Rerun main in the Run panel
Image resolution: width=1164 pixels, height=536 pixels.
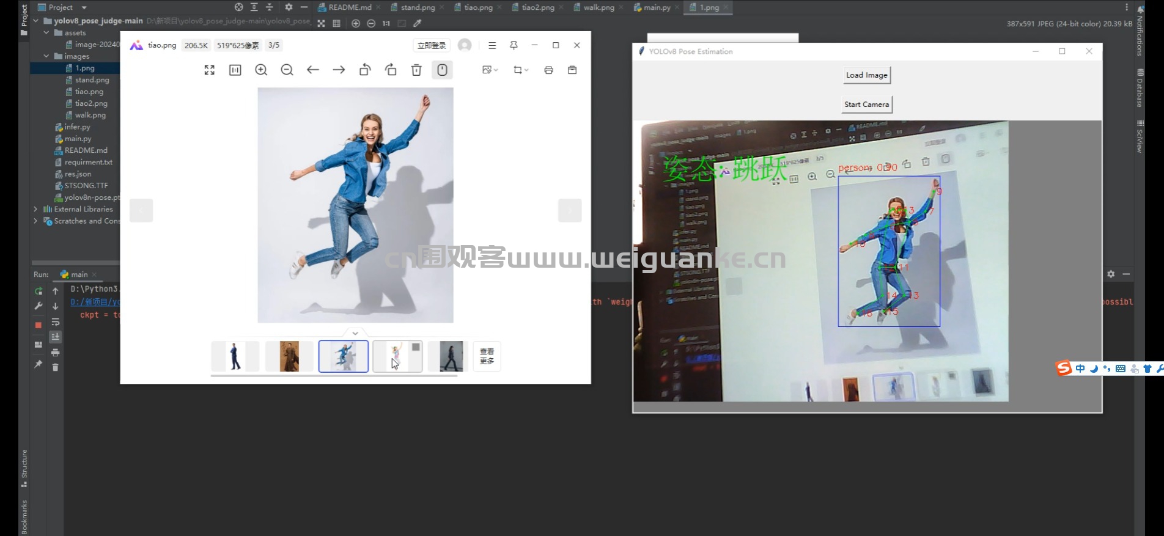(39, 291)
